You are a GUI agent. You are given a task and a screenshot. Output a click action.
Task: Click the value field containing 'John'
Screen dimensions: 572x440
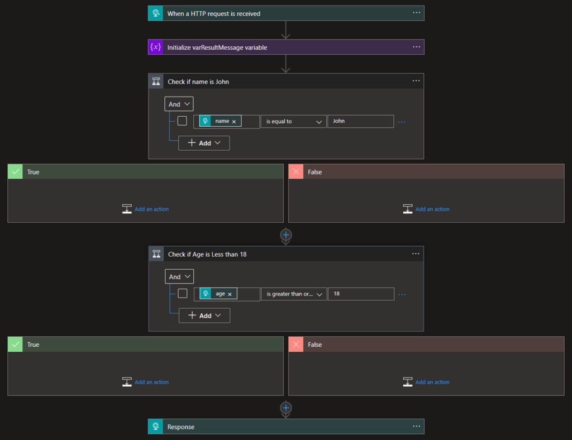point(360,121)
